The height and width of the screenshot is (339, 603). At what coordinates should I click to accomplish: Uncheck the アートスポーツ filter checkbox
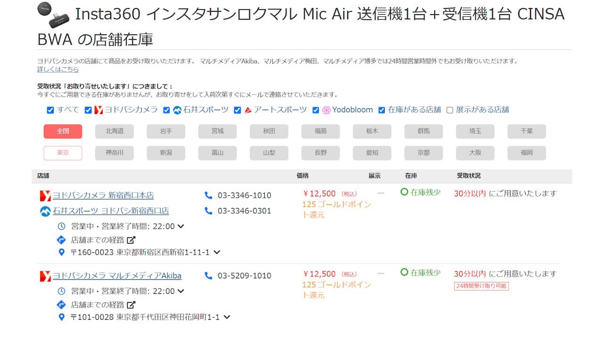237,110
